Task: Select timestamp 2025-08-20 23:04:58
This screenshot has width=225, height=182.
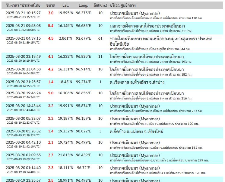Action: click(x=23, y=69)
